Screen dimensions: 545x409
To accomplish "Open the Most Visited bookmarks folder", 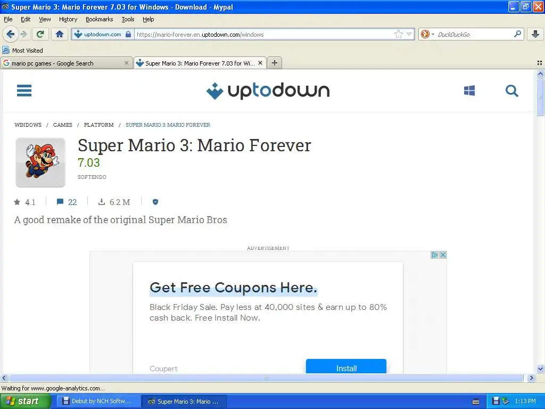I will 22,51.
